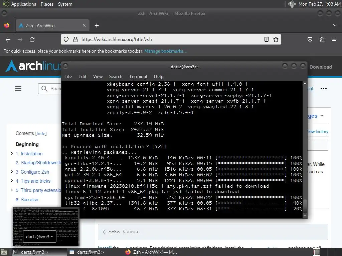
Task: Click the URL address bar
Action: [171, 39]
